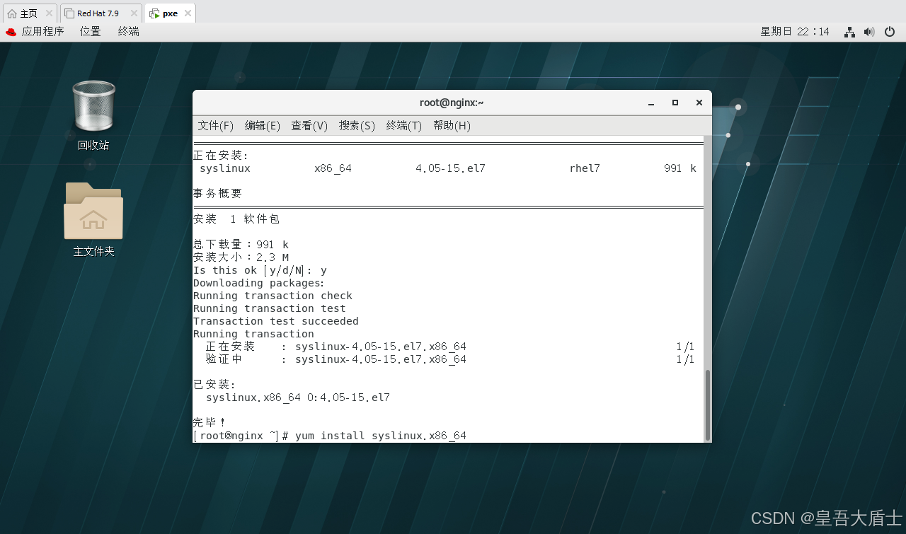Image resolution: width=906 pixels, height=534 pixels.
Task: Click the 'Running transaction check' line
Action: tap(273, 296)
